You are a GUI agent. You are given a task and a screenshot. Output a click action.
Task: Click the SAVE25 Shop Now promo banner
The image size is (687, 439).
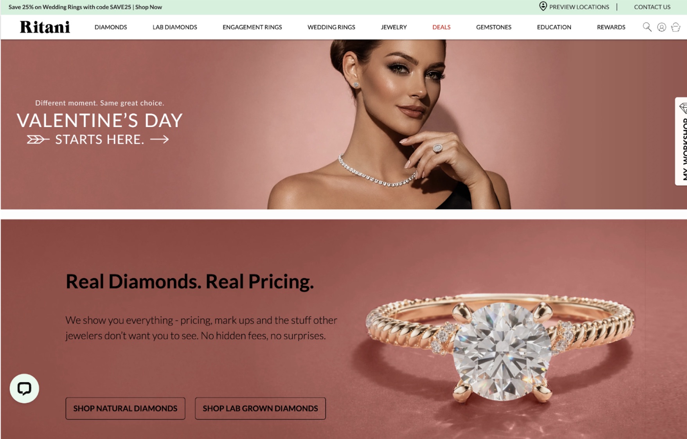[x=85, y=7]
